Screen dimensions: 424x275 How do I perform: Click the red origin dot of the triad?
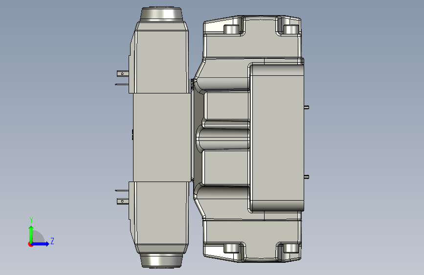click(30, 244)
